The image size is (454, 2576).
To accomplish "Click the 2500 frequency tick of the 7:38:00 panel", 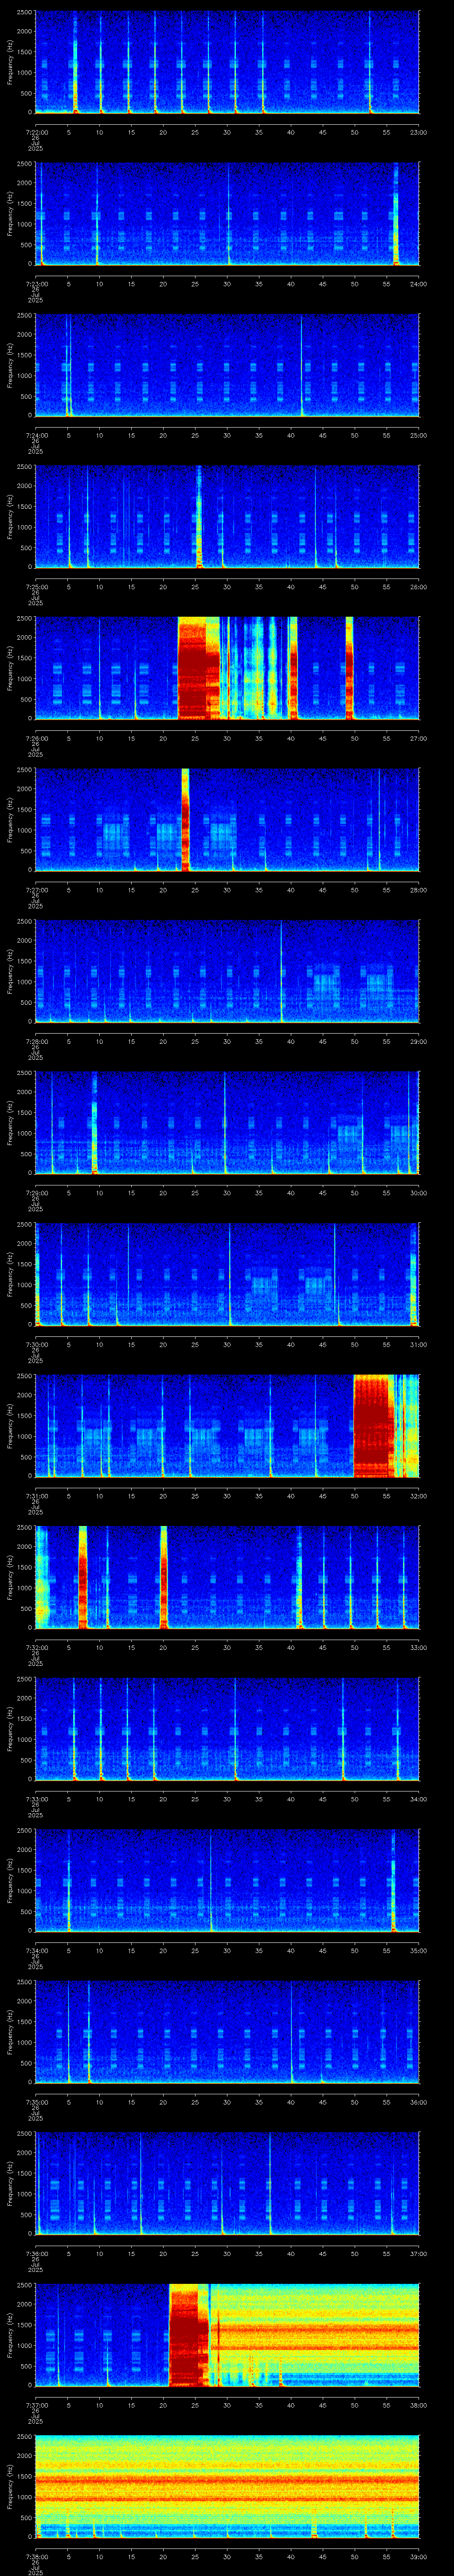I will 24,2437.
